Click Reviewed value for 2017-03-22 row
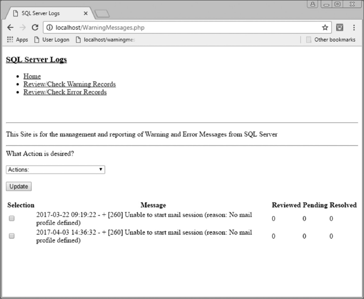This screenshot has height=299, width=364. coord(273,219)
